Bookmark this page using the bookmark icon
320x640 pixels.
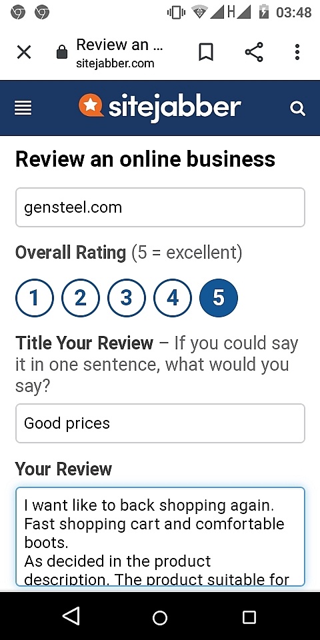(x=206, y=52)
